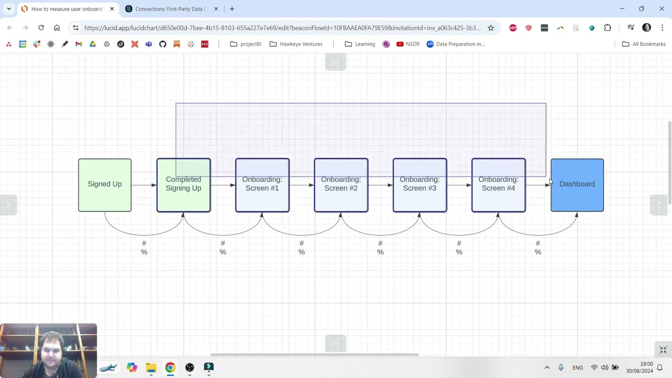The width and height of the screenshot is (672, 378).
Task: Select the Completed Signing Up shape
Action: click(183, 185)
